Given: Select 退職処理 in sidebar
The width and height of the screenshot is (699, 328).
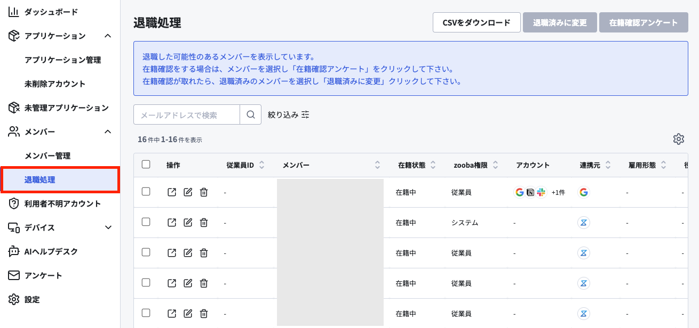Looking at the screenshot, I should [60, 179].
